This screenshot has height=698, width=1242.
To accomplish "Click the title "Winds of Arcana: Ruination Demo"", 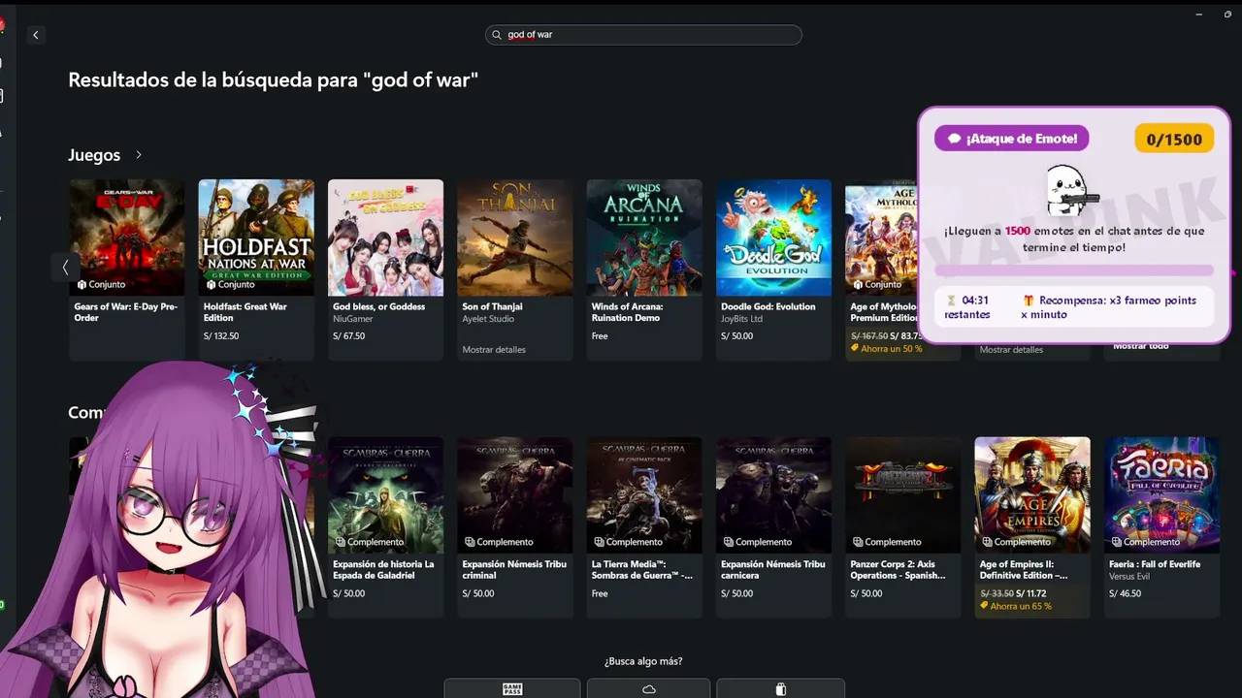I will pyautogui.click(x=627, y=312).
